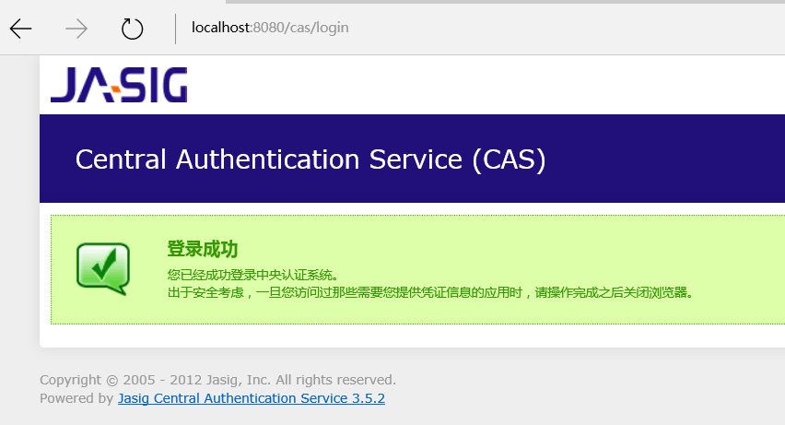Click the Copyright 2005 - 2012 Jasig footer text

[217, 380]
